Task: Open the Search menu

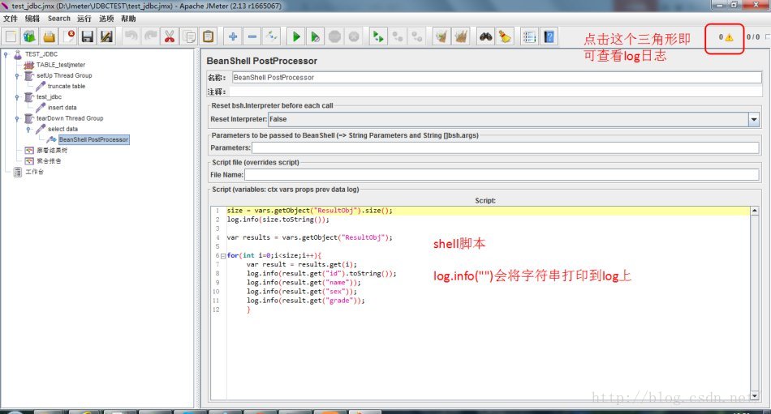Action: pyautogui.click(x=59, y=19)
